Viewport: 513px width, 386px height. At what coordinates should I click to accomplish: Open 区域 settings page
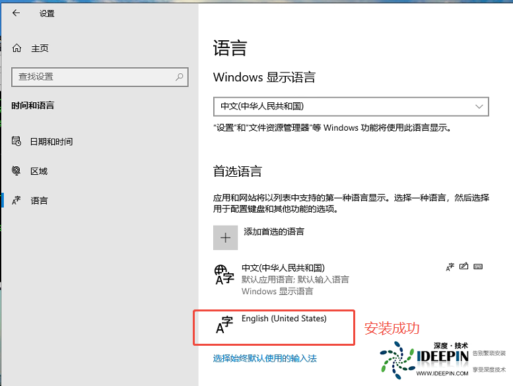point(39,171)
